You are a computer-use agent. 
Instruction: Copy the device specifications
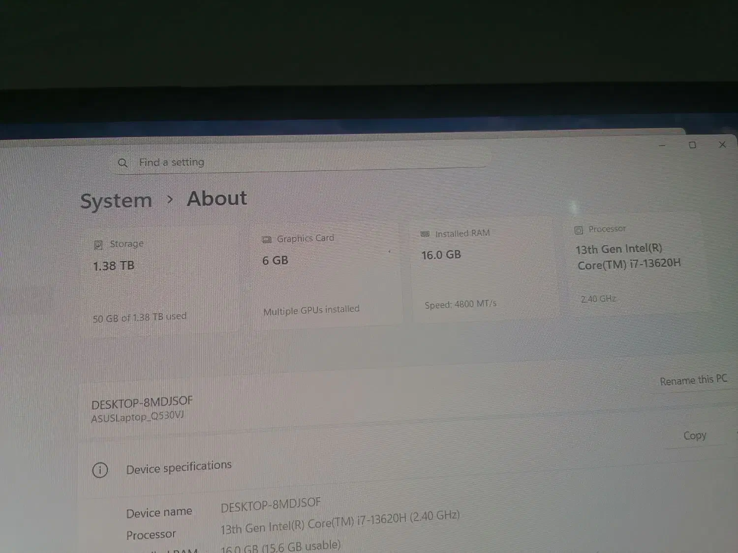coord(694,436)
